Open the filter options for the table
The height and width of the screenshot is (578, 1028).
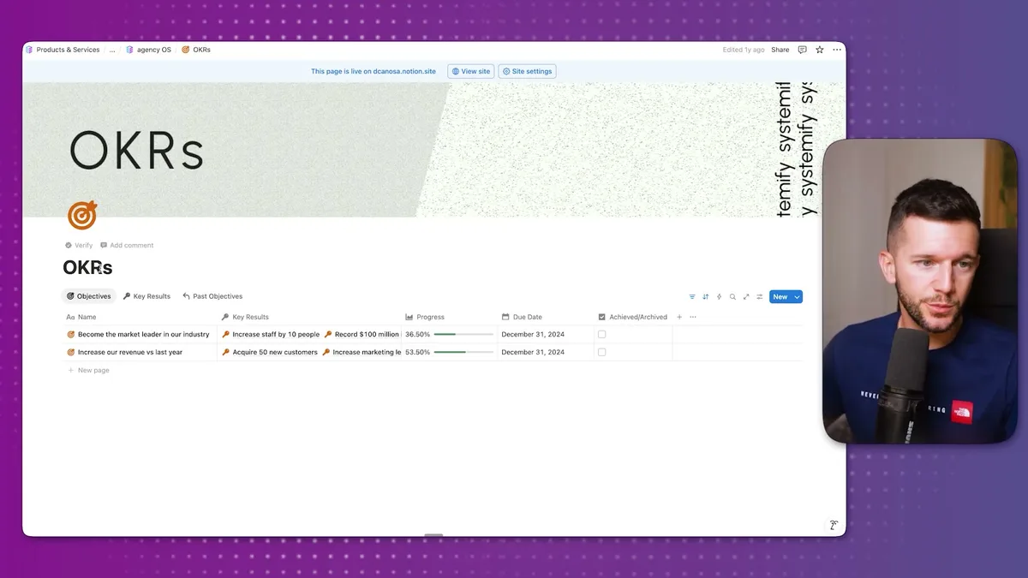pyautogui.click(x=692, y=296)
